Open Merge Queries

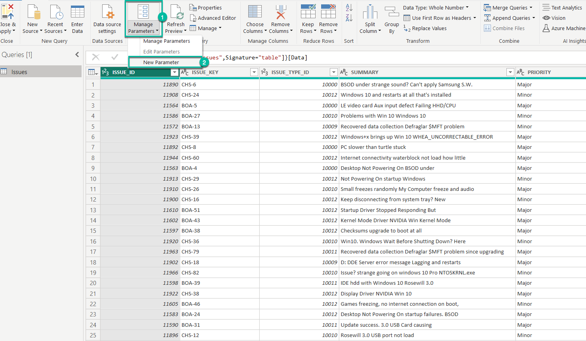tap(509, 7)
